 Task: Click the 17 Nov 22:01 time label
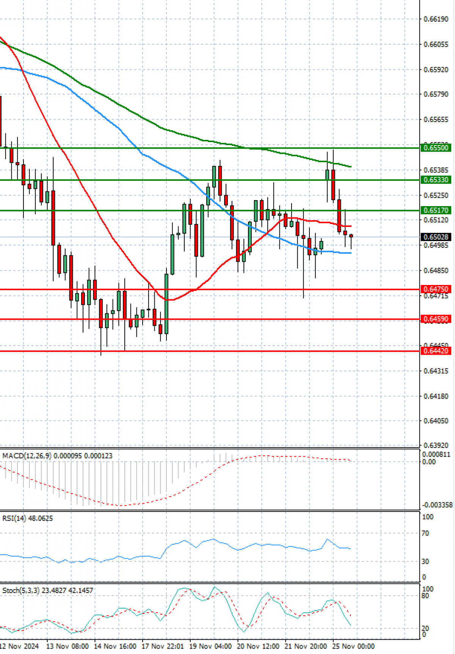click(x=163, y=646)
